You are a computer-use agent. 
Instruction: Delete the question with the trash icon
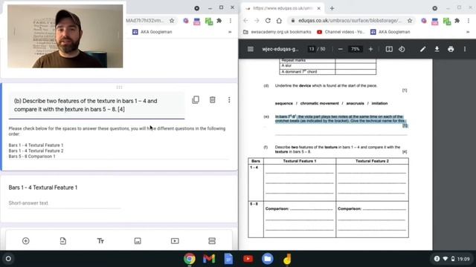[x=212, y=99]
